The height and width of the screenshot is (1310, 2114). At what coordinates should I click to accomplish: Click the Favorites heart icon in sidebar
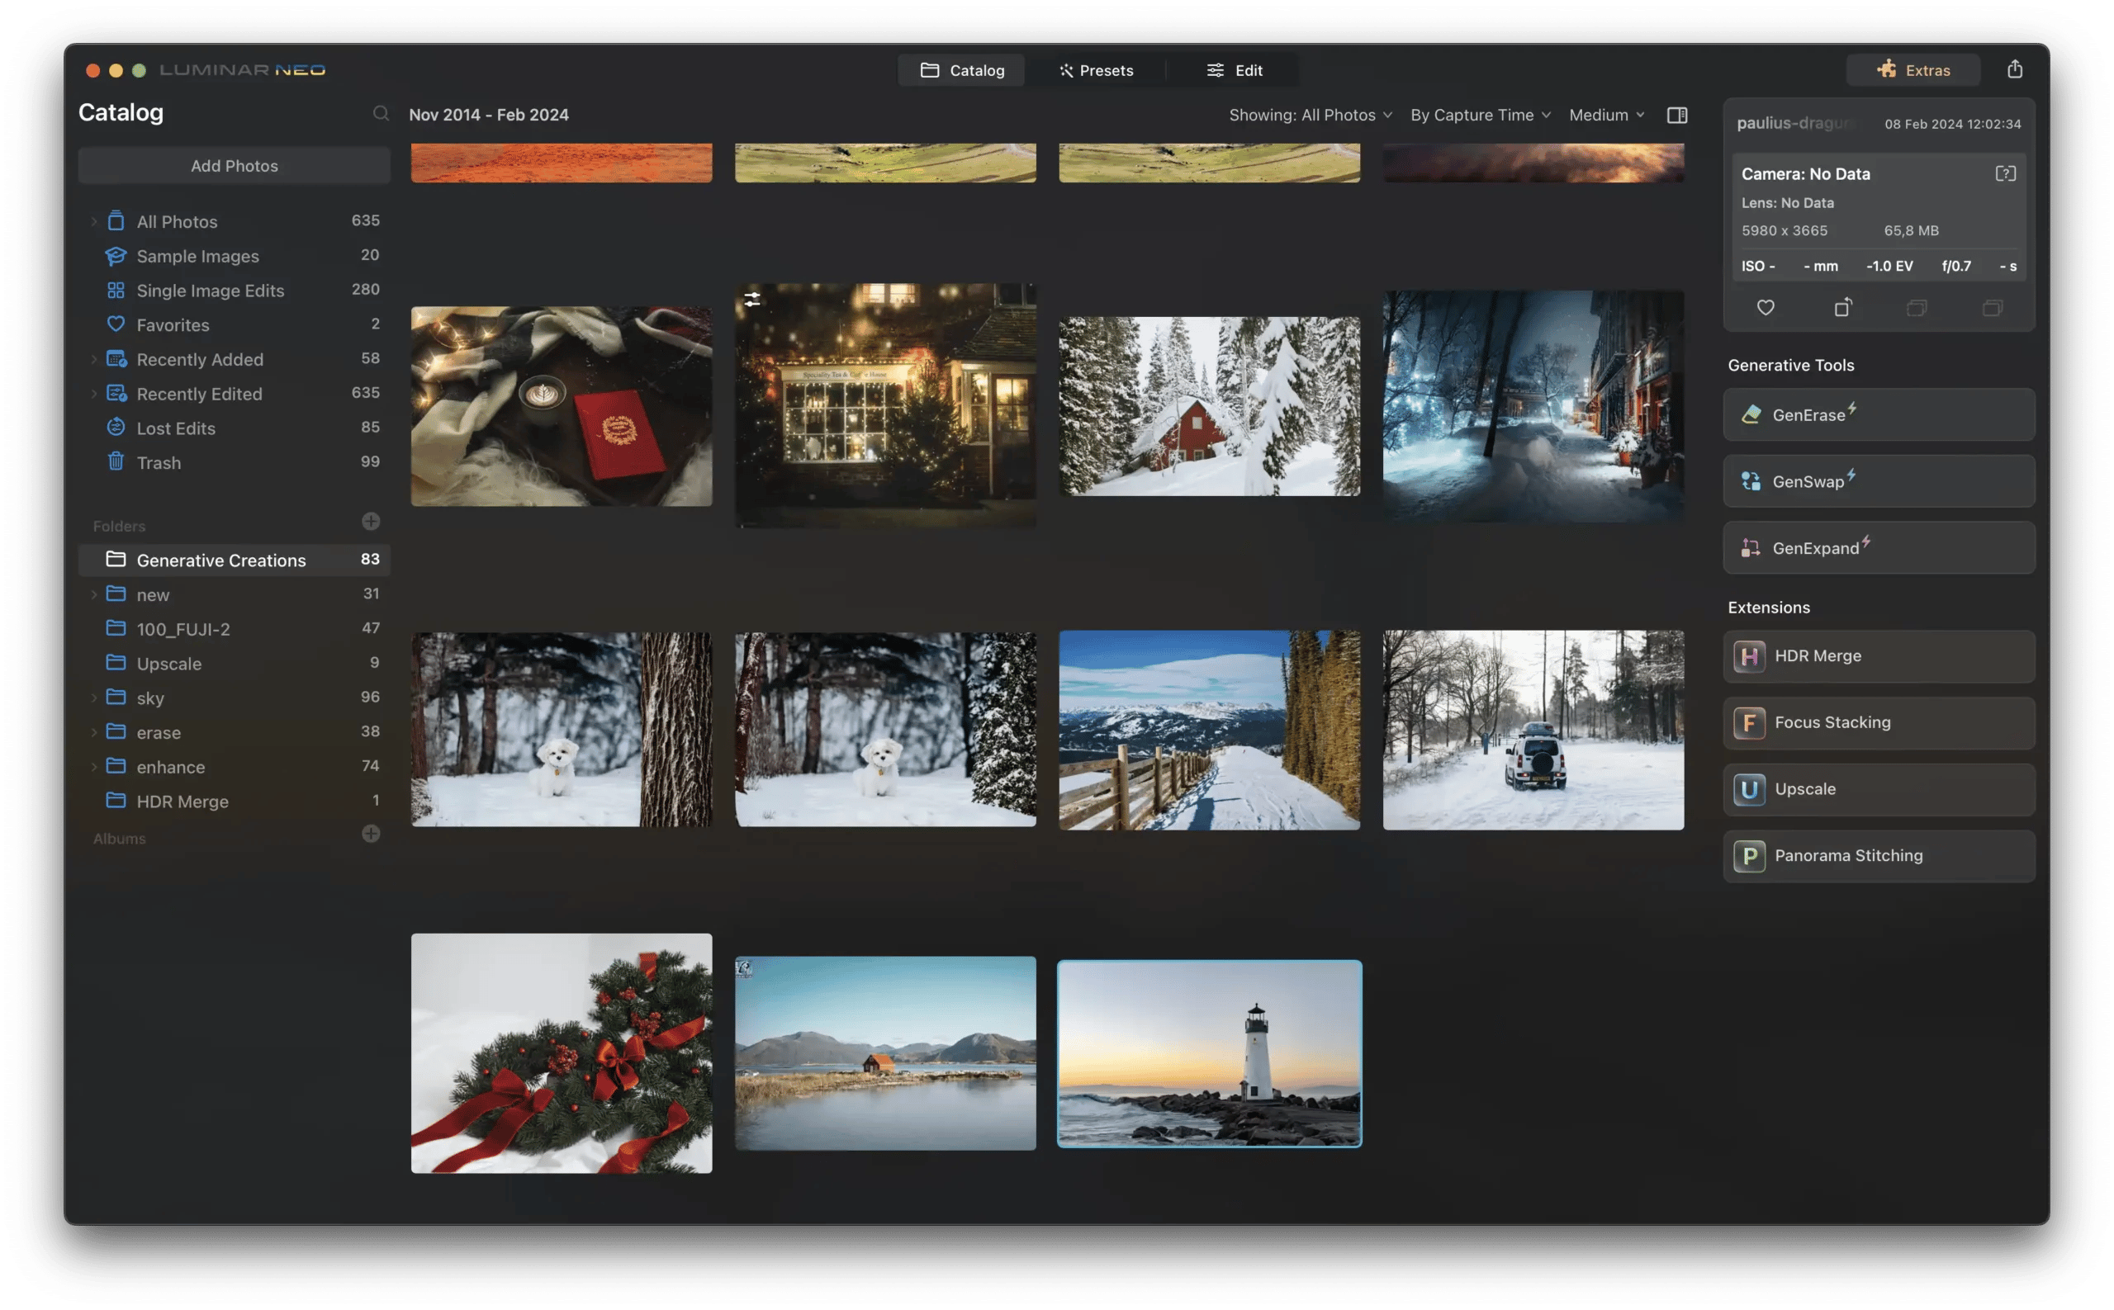(x=116, y=324)
